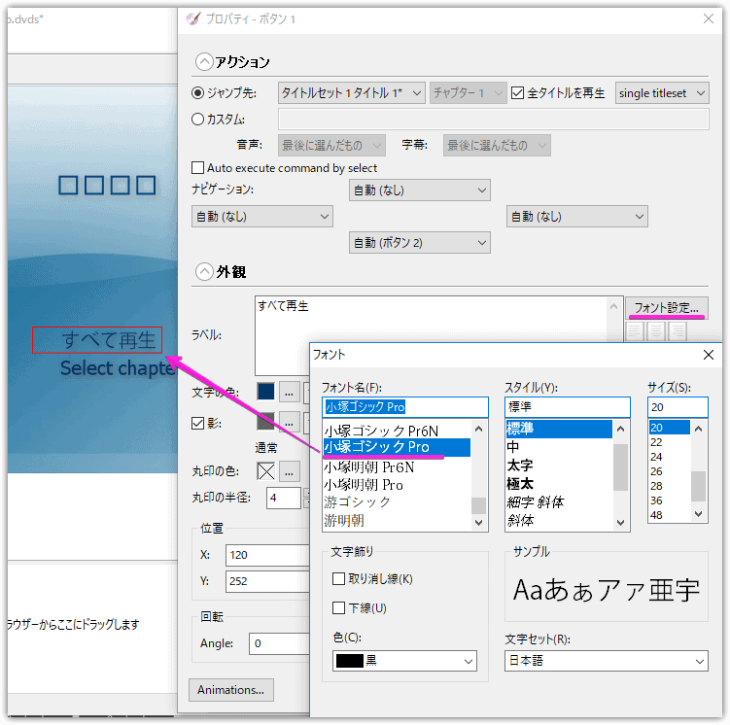Choose 游ゴシック in the font list

tap(358, 502)
